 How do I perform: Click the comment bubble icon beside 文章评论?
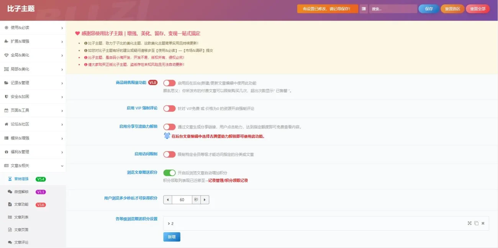[10, 242]
